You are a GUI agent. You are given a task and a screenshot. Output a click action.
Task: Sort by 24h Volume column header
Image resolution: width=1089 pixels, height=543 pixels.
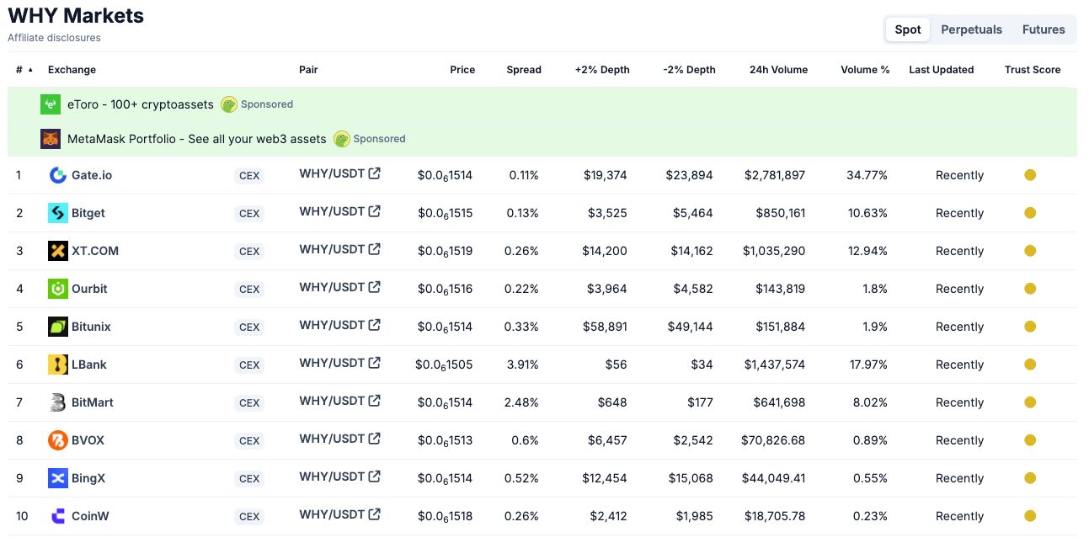click(x=778, y=70)
